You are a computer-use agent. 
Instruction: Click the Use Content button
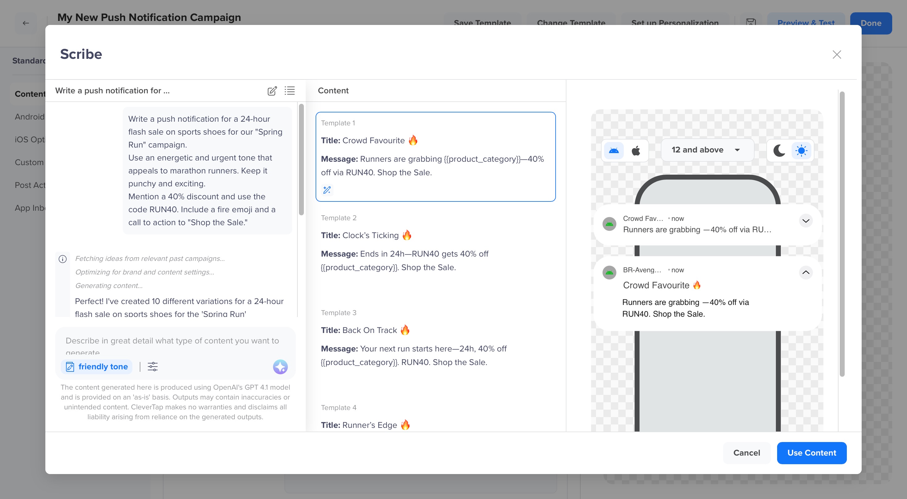pyautogui.click(x=812, y=453)
